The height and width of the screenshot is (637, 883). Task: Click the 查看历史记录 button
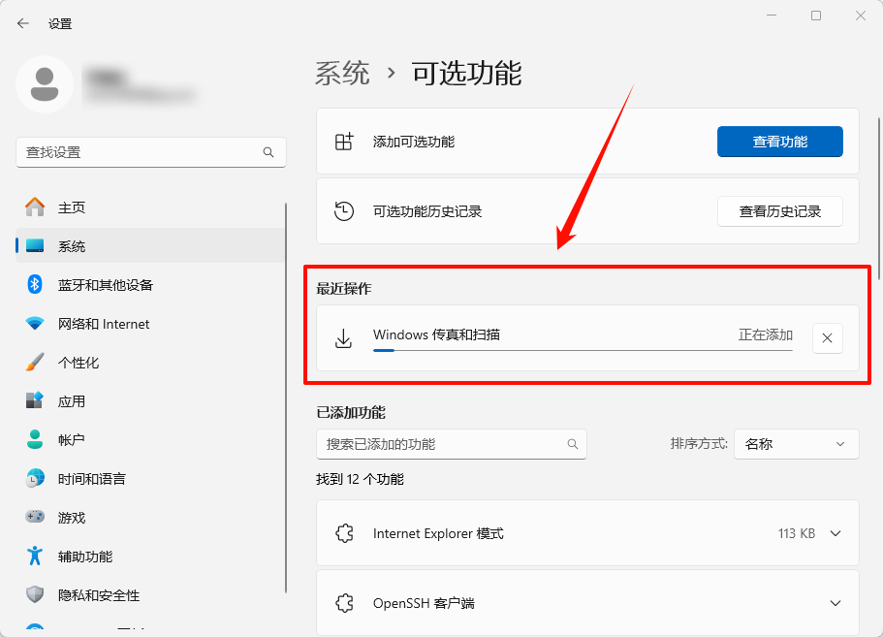(779, 210)
